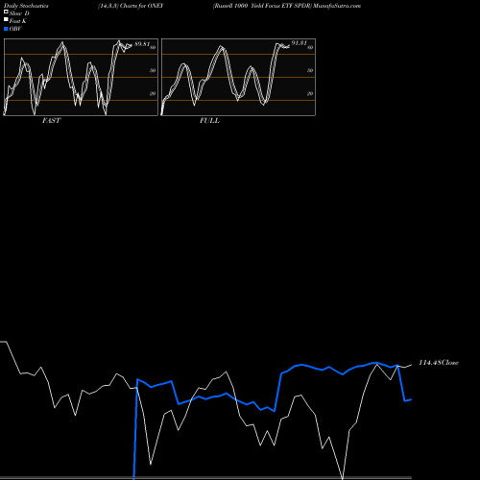The width and height of the screenshot is (480, 480).
Task: Click the end of the blue OBV line
Action: click(411, 399)
